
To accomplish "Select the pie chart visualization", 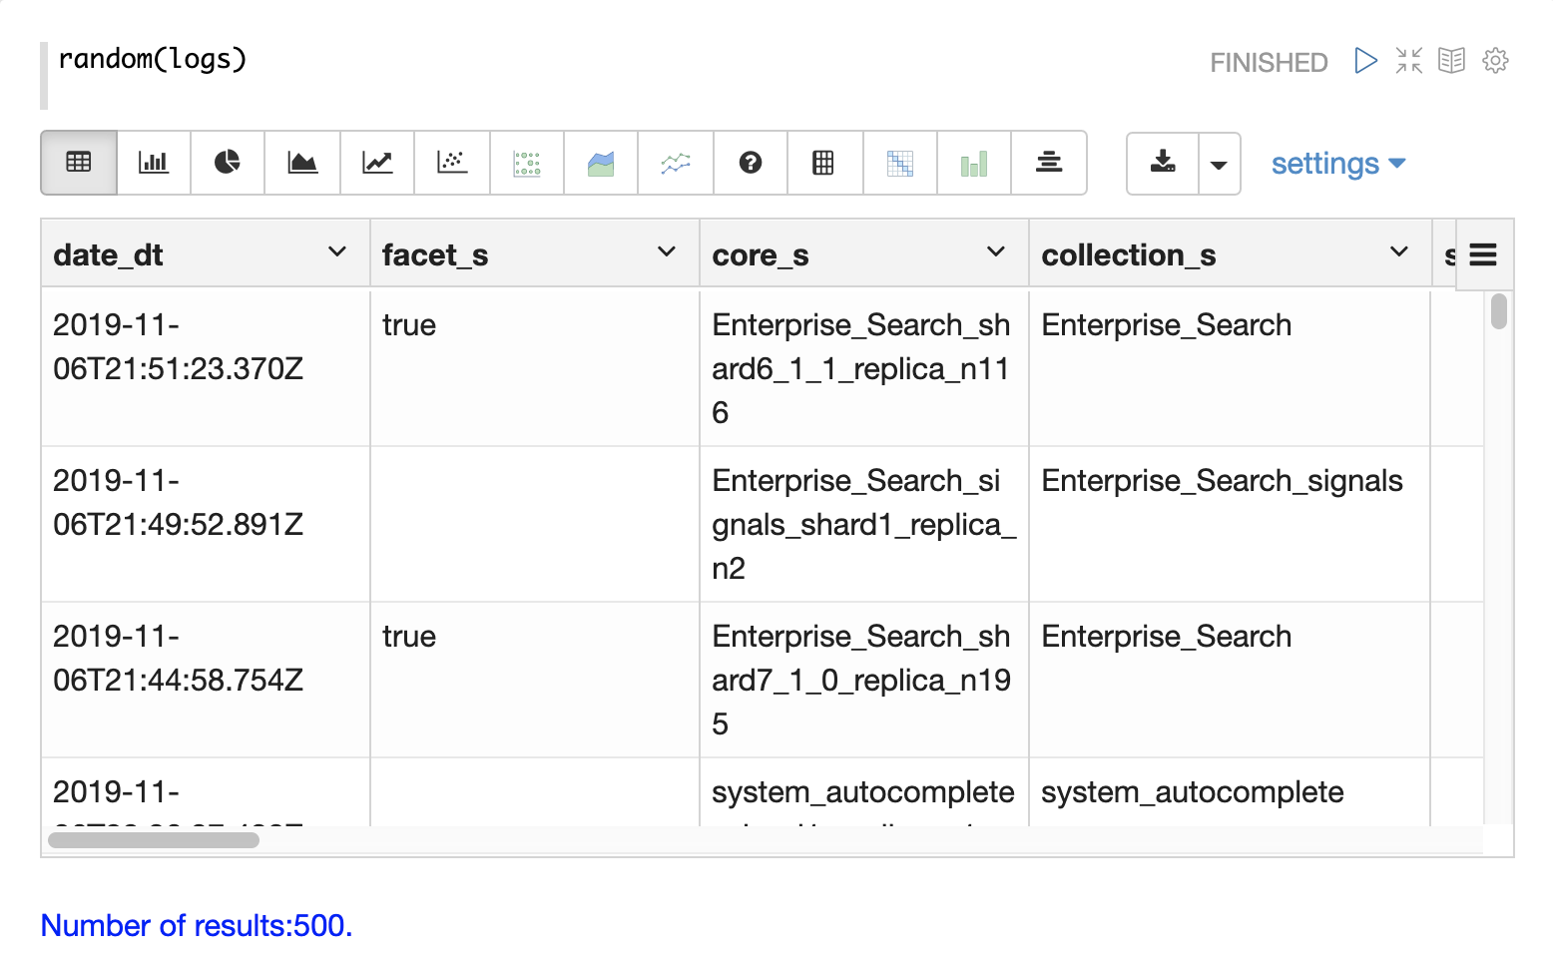I will 228,162.
